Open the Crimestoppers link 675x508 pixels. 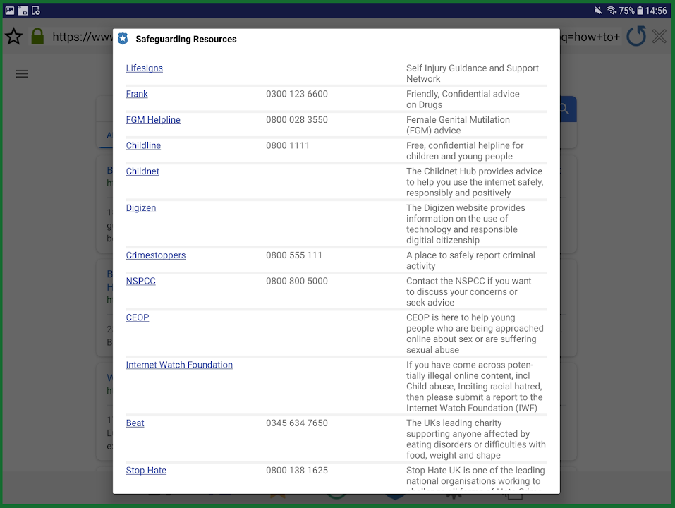[156, 255]
